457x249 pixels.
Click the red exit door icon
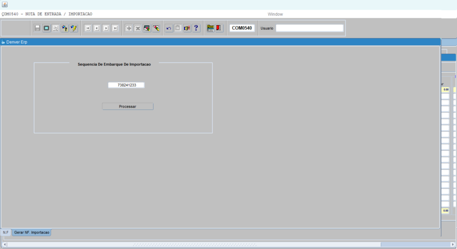coord(219,28)
